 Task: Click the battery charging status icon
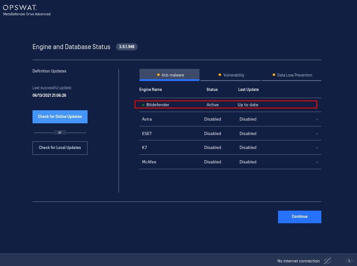tap(349, 261)
